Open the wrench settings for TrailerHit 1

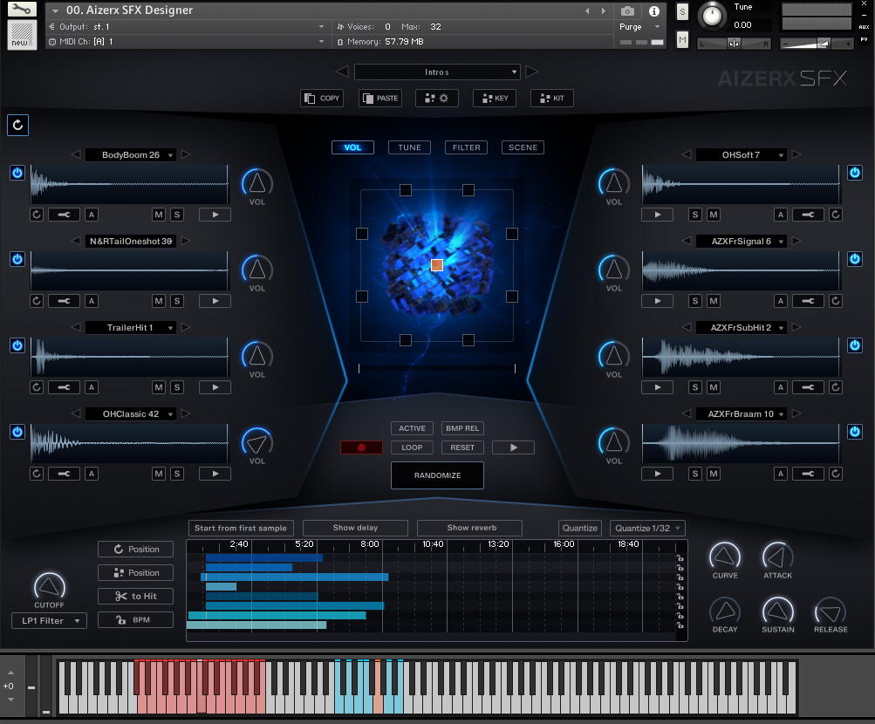tap(64, 387)
